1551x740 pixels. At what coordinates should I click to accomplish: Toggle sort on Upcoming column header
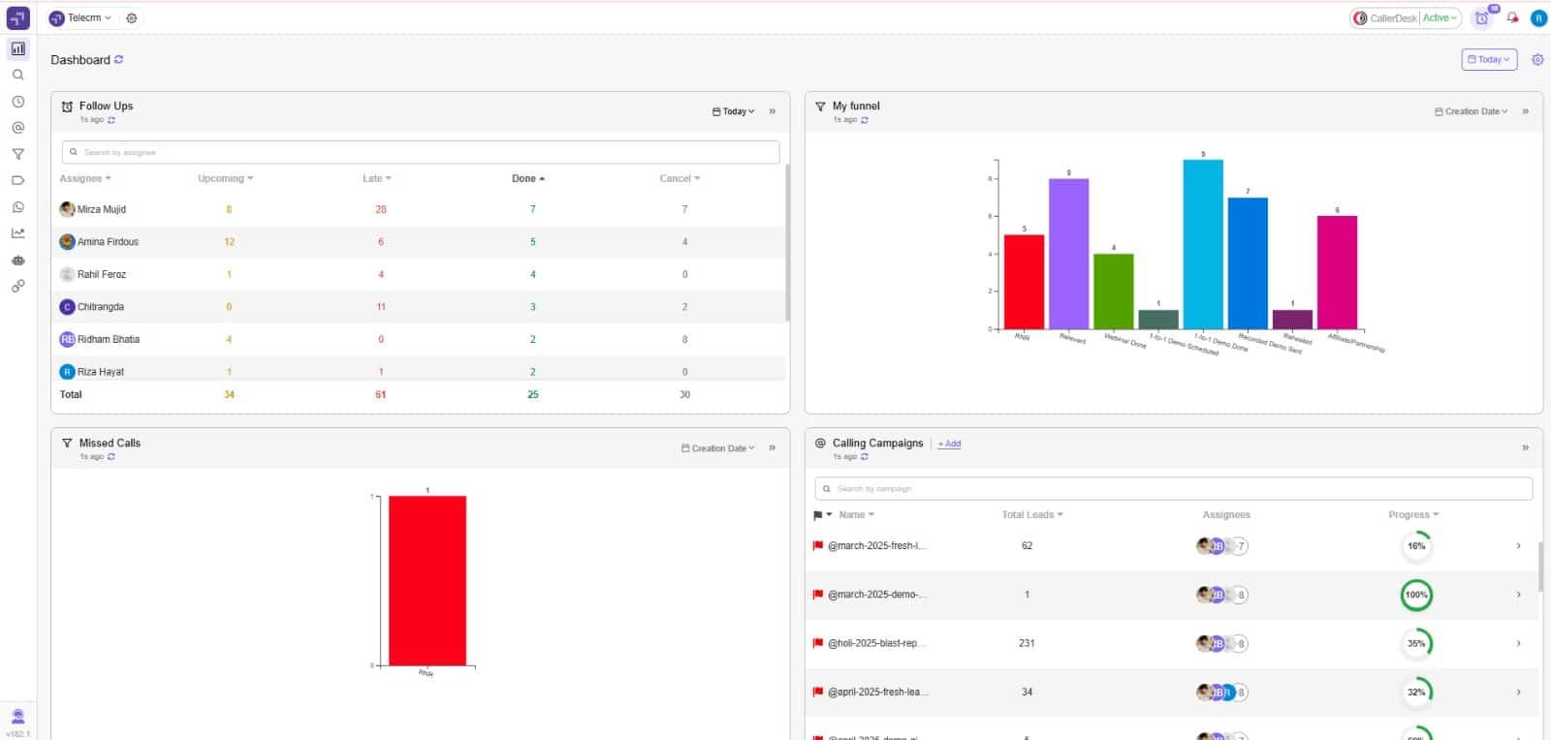[225, 178]
